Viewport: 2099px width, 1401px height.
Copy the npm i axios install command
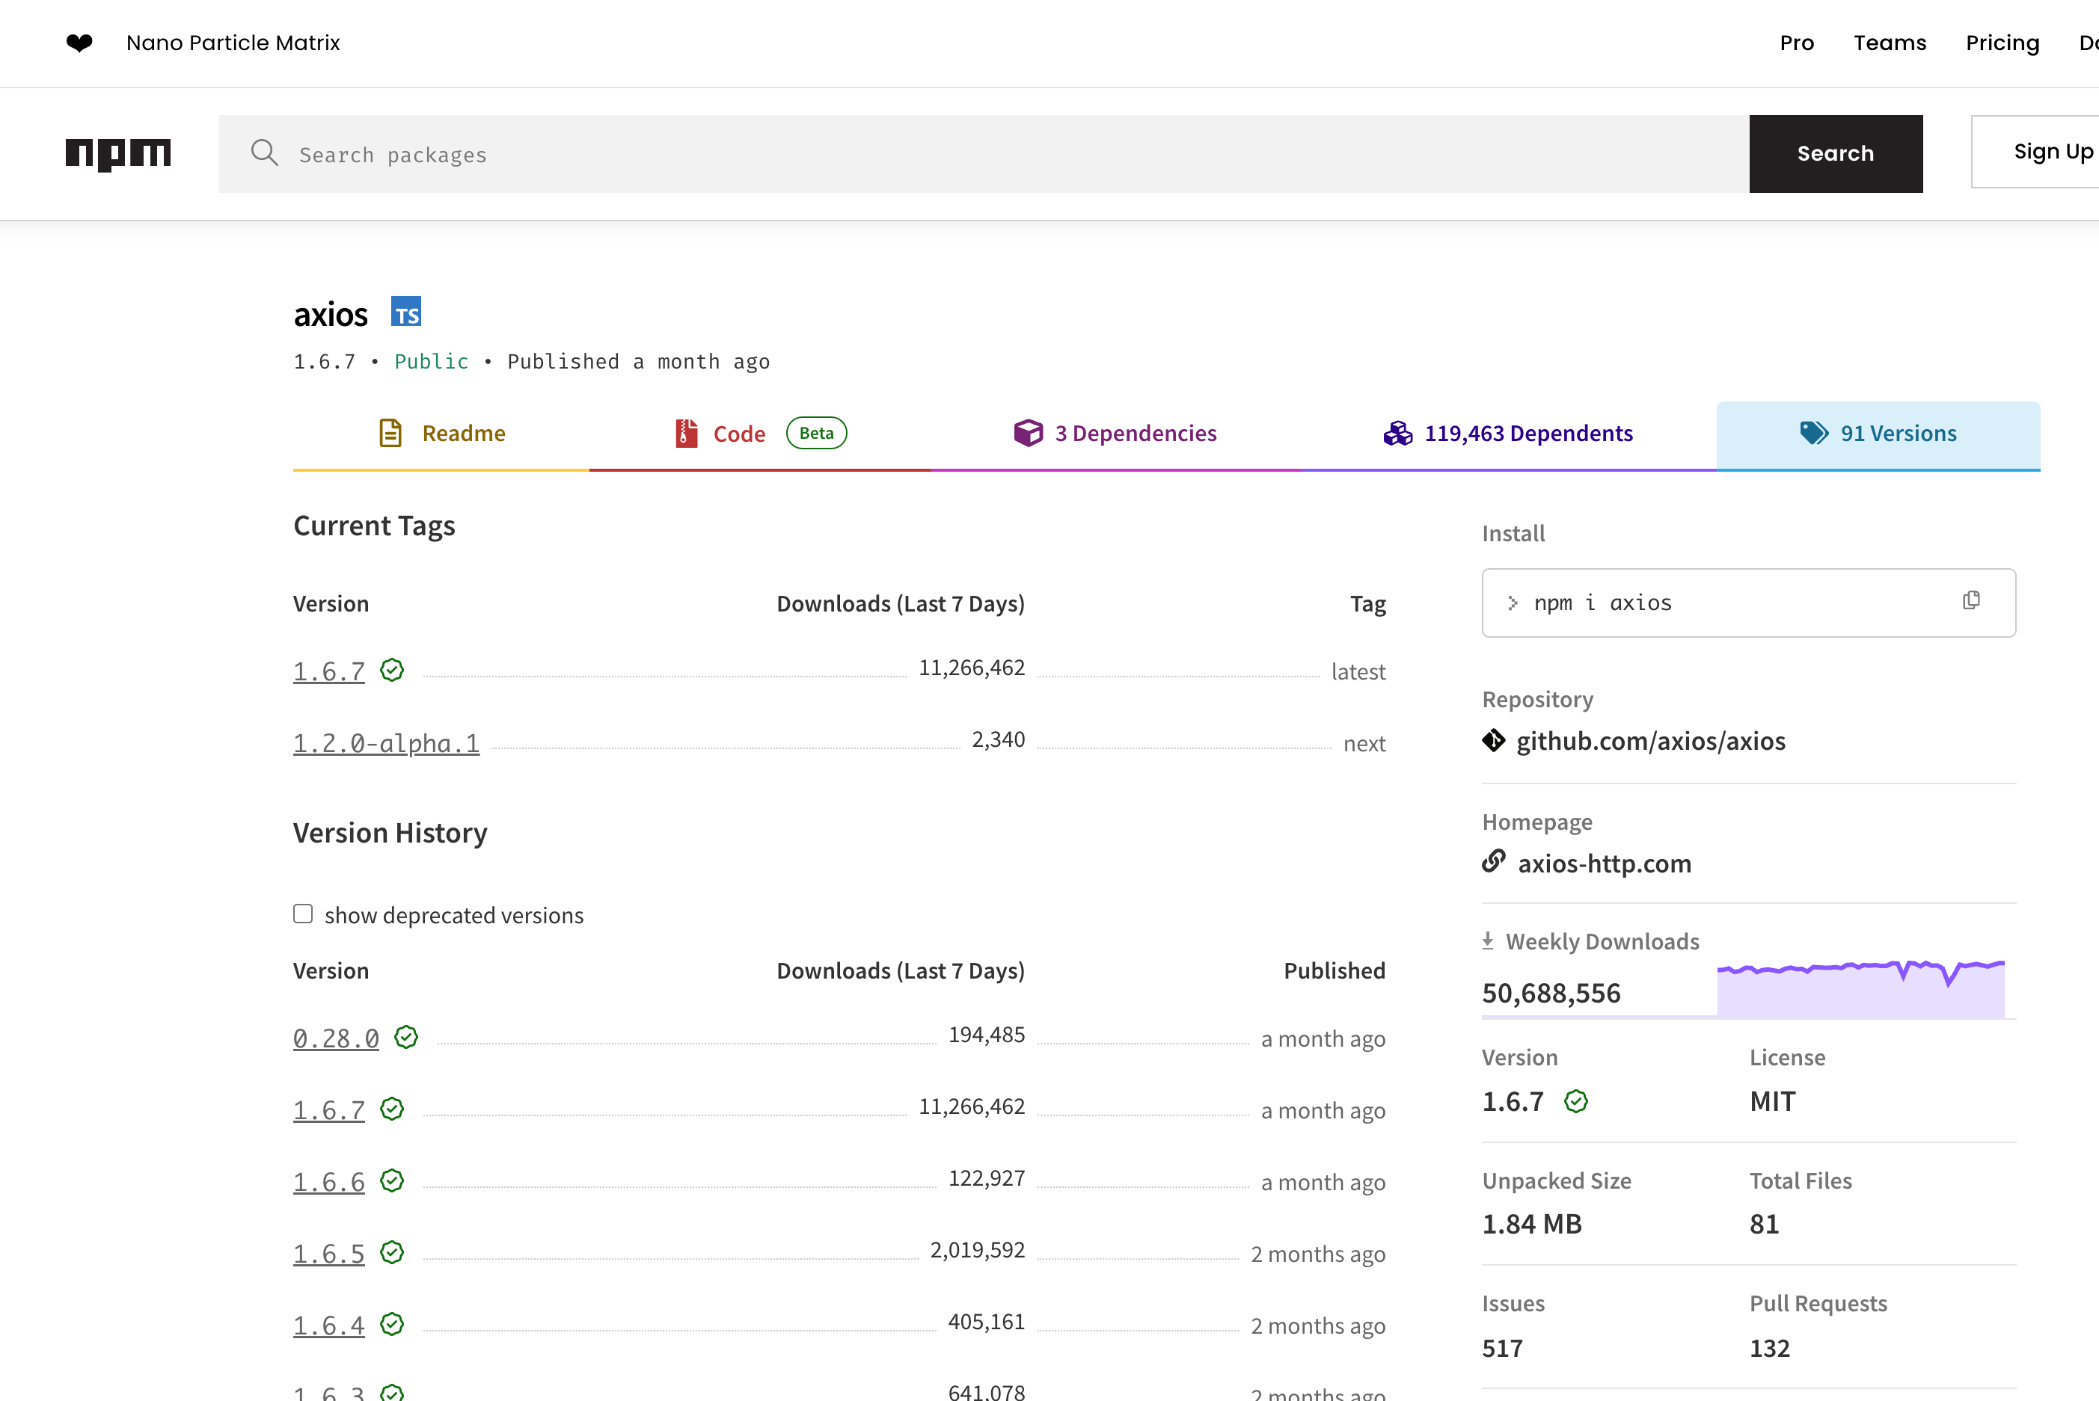[x=1971, y=600]
